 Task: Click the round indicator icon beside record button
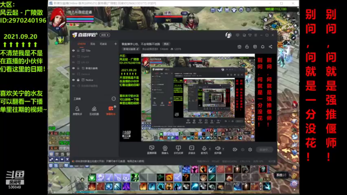tap(242, 149)
